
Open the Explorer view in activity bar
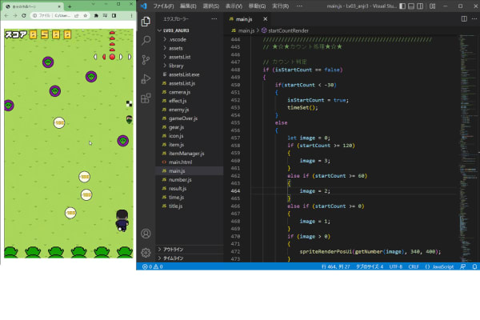click(x=146, y=21)
